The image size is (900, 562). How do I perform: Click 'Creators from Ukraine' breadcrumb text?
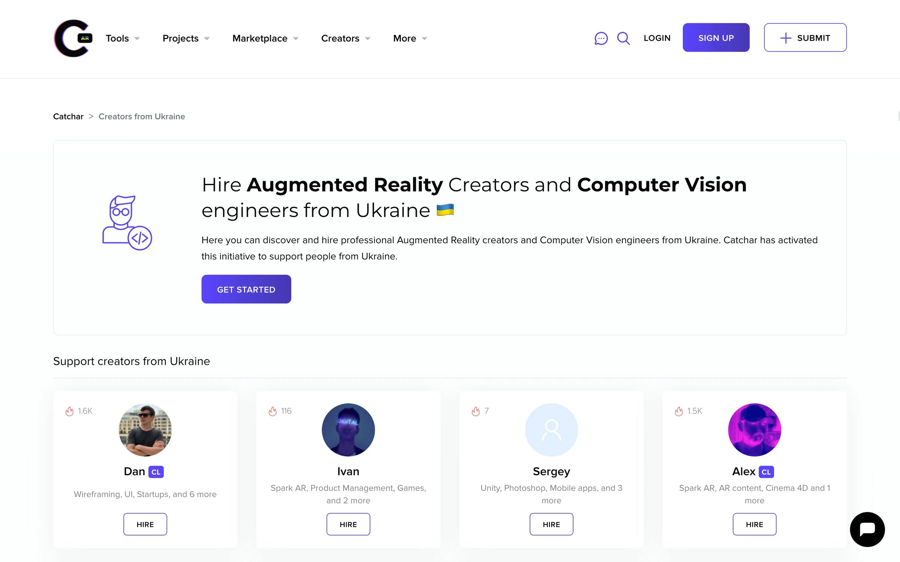142,117
